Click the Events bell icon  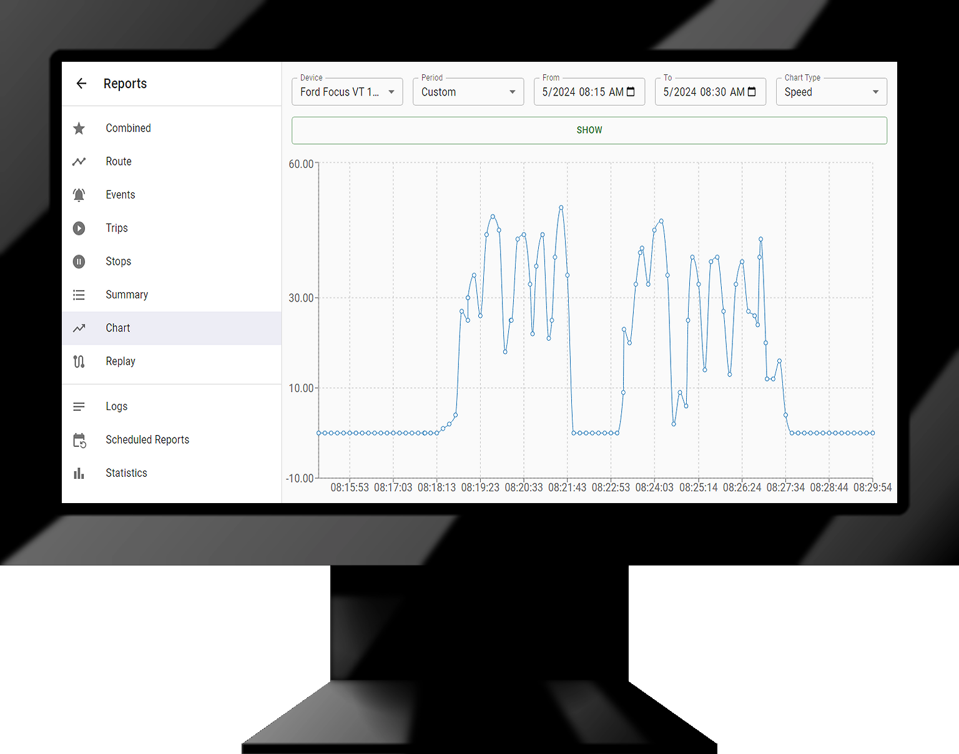[x=79, y=195]
